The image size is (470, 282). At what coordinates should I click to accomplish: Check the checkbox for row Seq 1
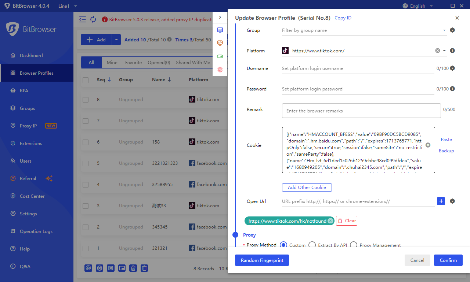(86, 248)
